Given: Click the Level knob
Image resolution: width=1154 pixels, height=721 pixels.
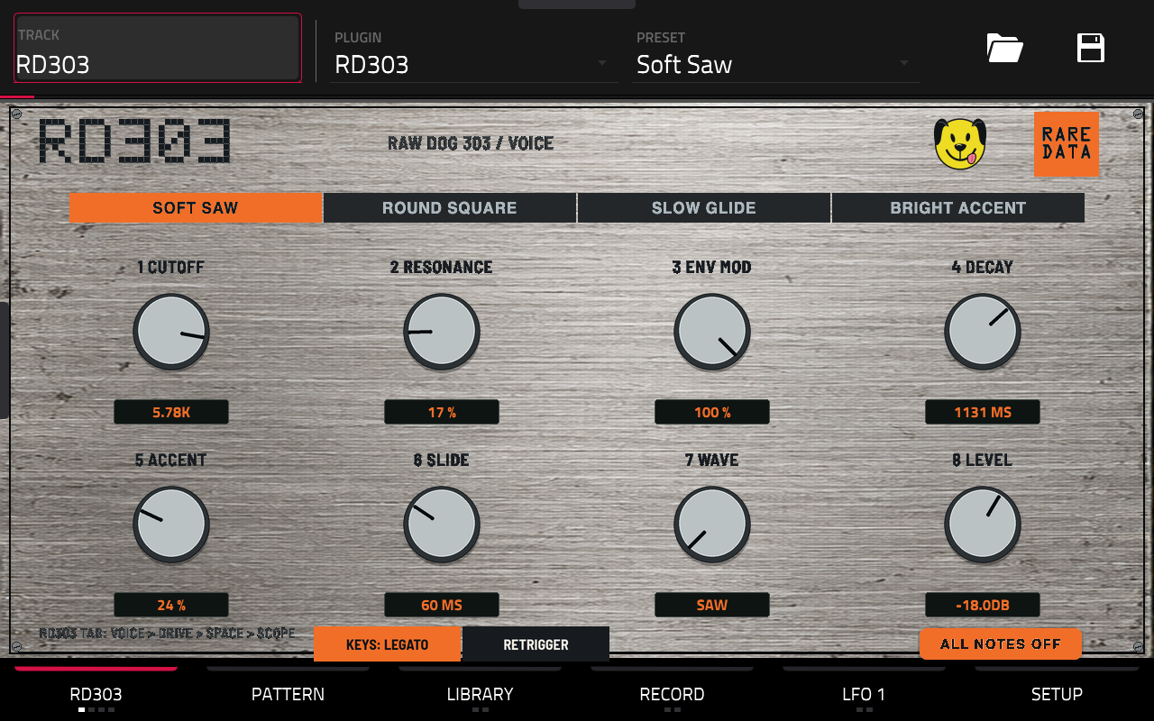Looking at the screenshot, I should (983, 525).
